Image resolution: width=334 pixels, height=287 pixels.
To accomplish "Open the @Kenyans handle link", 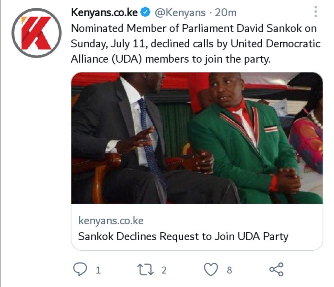I will pos(180,13).
